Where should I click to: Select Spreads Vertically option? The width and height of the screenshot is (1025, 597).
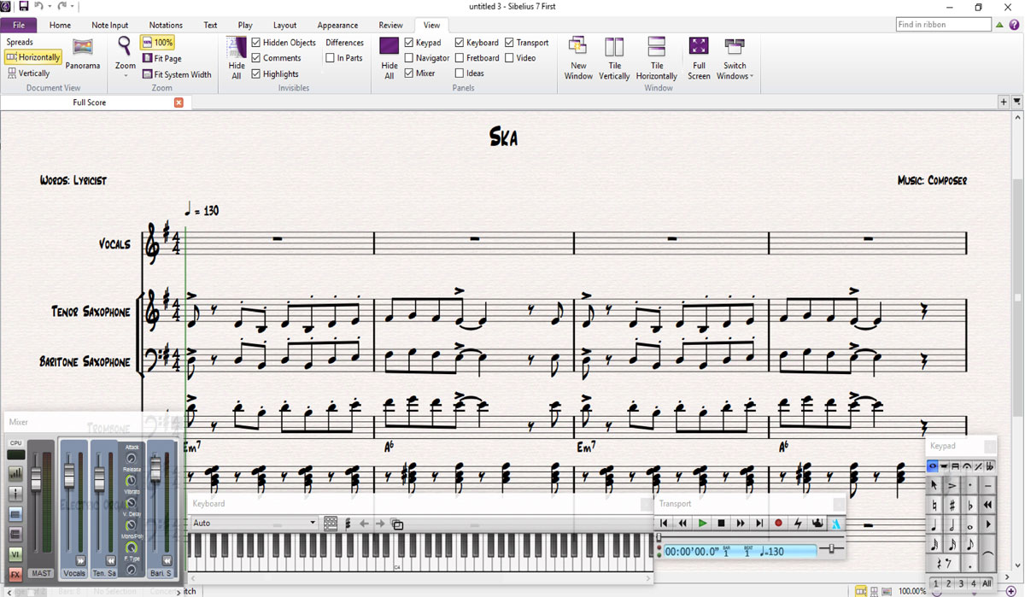coord(28,73)
